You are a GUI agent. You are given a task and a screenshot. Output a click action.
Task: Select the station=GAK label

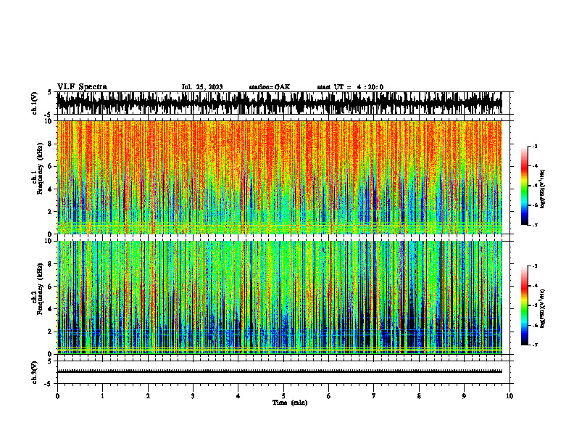pos(270,87)
